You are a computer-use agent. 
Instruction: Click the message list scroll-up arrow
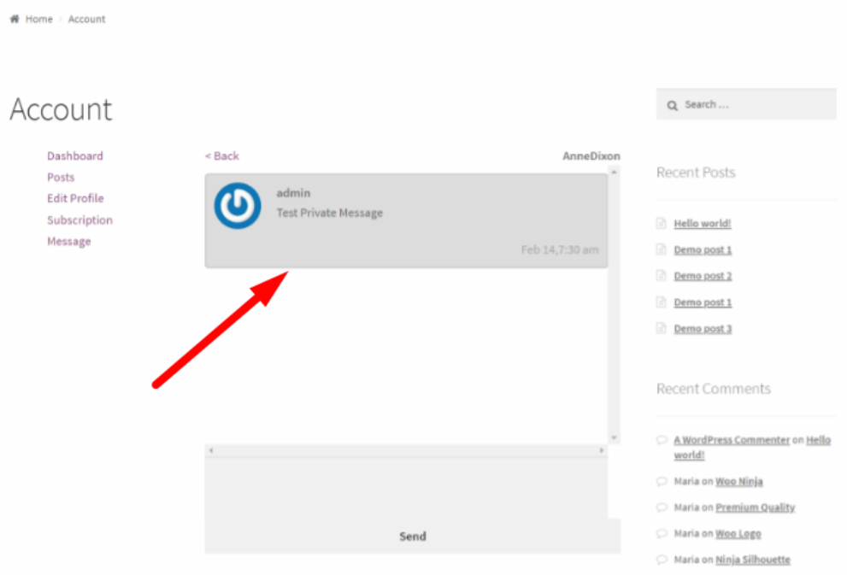click(614, 173)
